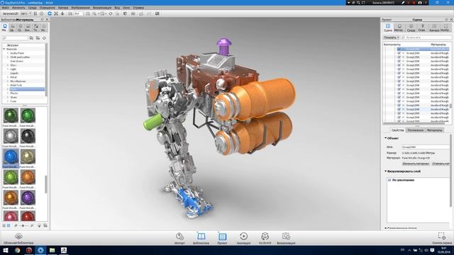Select the black metallic paint material thumbnail
Image resolution: width=454 pixels, height=255 pixels.
pos(28,136)
